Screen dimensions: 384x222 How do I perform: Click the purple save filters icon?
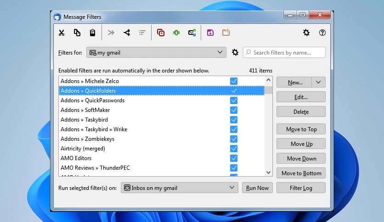click(x=210, y=33)
